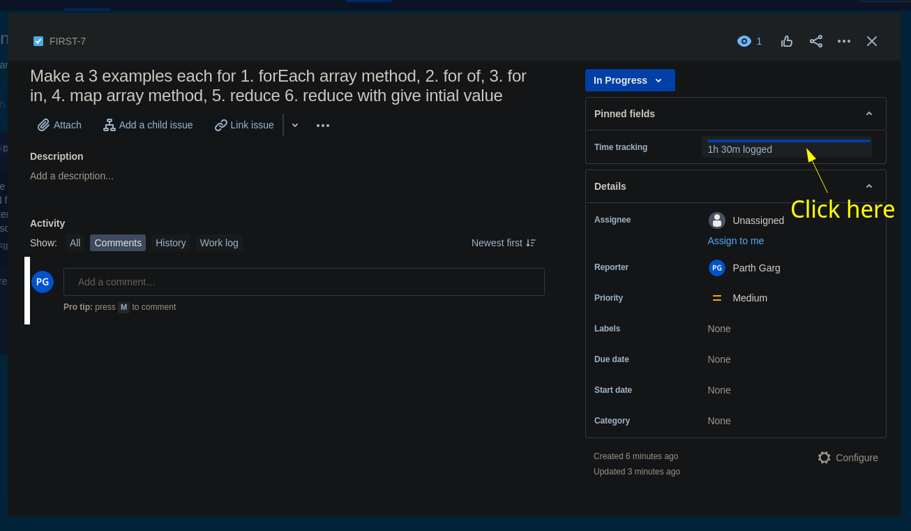Open the share issue icon
This screenshot has width=911, height=531.
click(x=816, y=41)
